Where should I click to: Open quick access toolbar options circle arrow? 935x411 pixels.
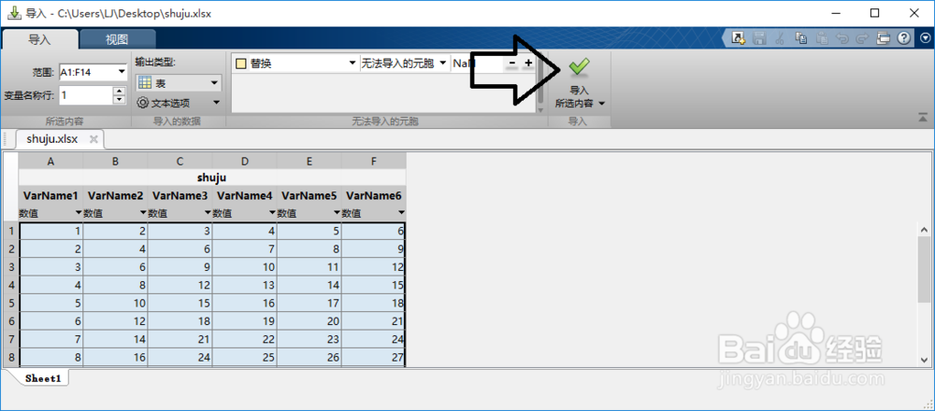[x=925, y=38]
